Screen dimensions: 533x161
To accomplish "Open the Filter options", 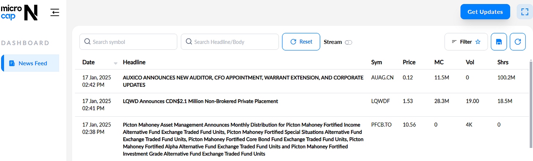I will [466, 42].
